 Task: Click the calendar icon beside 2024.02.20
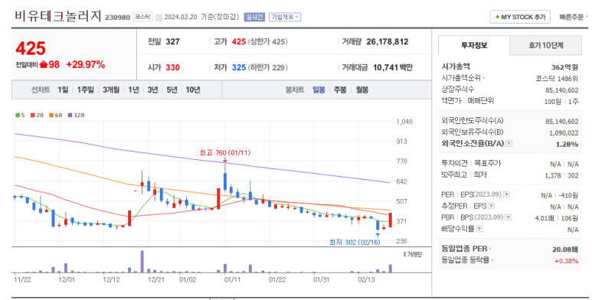point(159,18)
